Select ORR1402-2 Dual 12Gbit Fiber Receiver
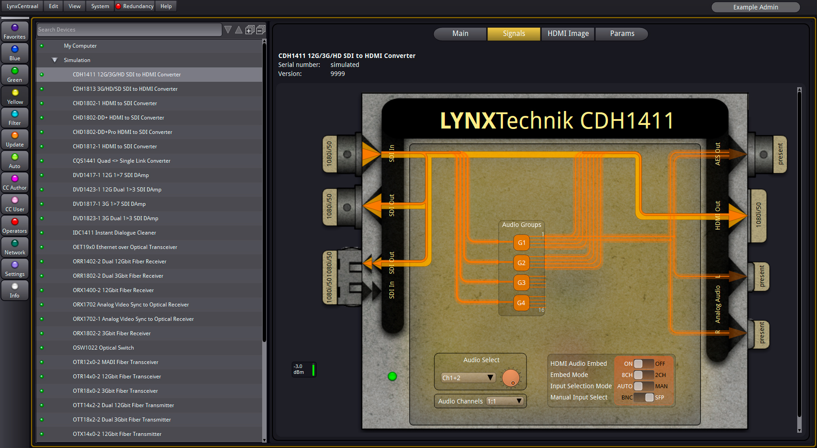Image resolution: width=817 pixels, height=448 pixels. click(149, 262)
